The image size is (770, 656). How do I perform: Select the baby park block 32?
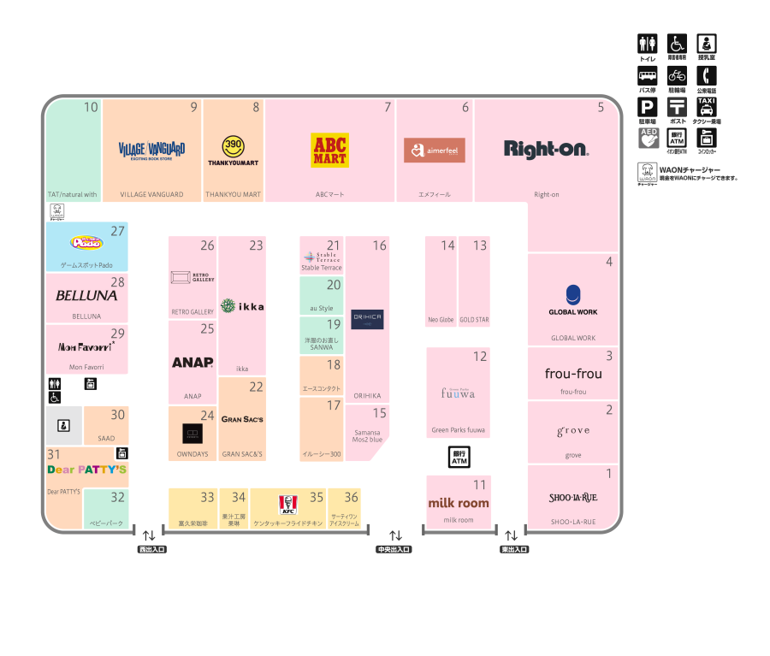[106, 509]
